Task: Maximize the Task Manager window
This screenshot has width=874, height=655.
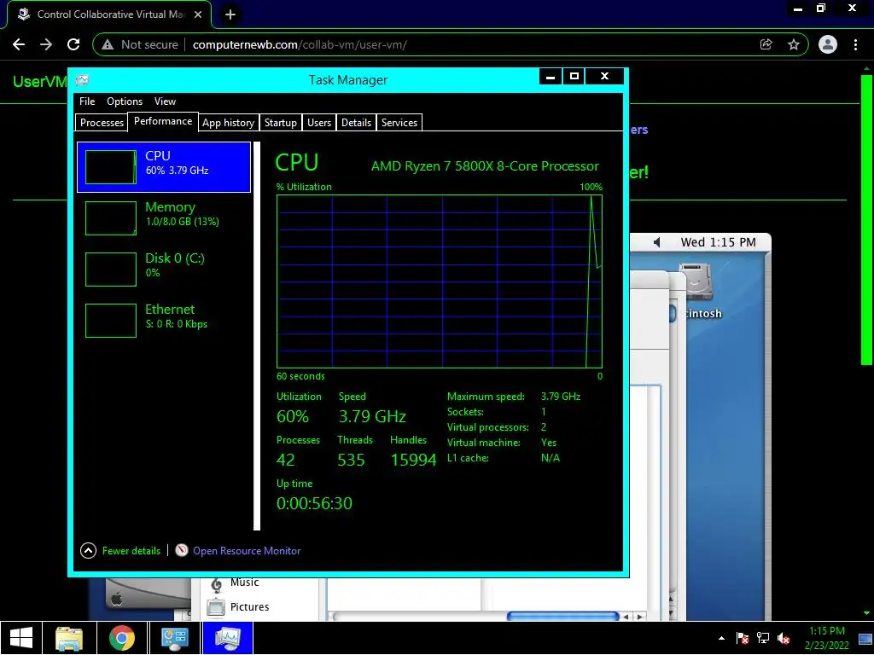Action: point(574,77)
